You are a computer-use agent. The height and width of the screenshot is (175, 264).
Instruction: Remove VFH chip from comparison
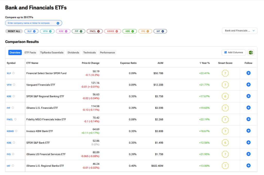point(50,31)
